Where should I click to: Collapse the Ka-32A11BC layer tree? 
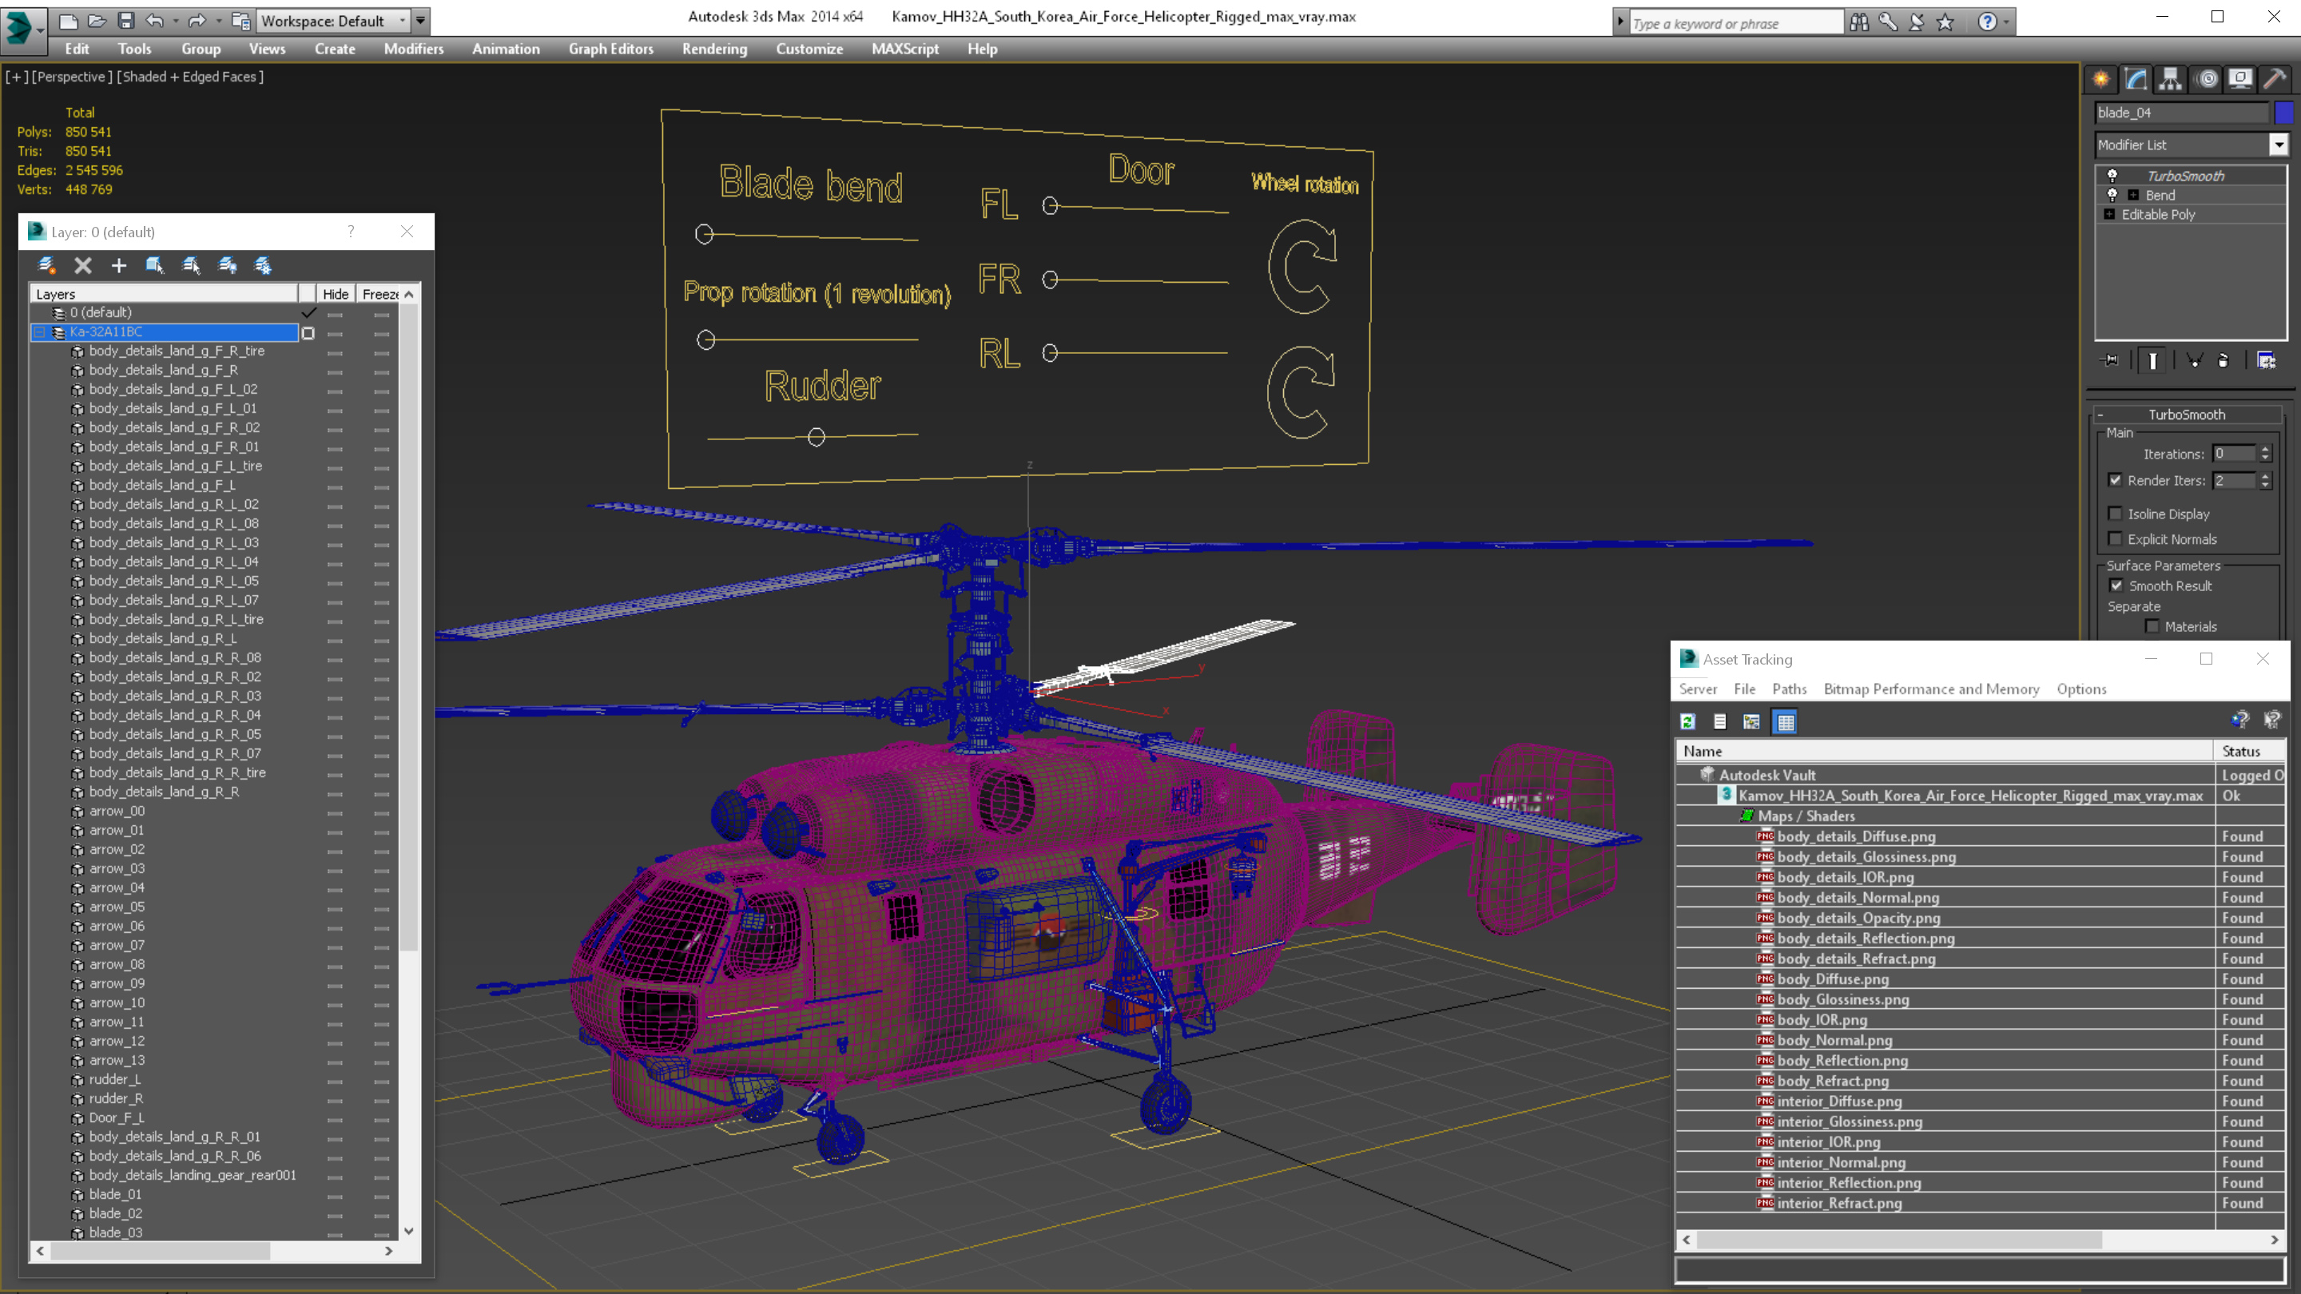(39, 332)
